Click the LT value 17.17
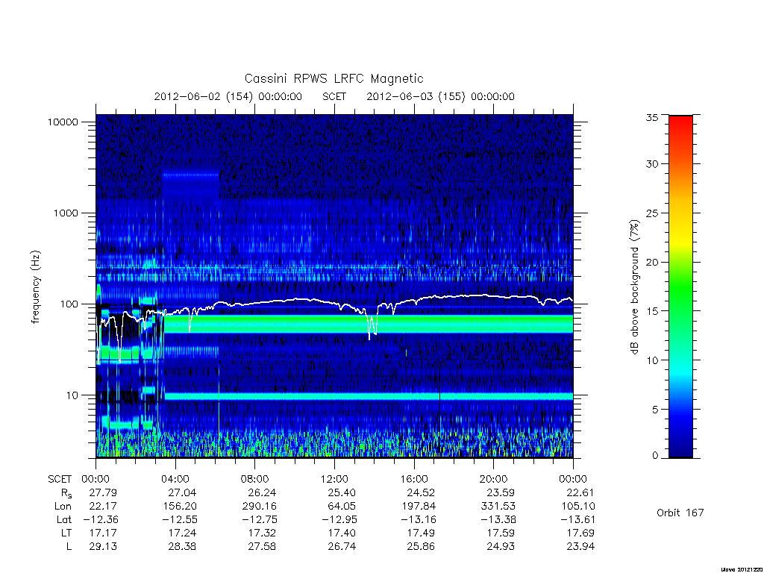764x573 pixels. (103, 533)
